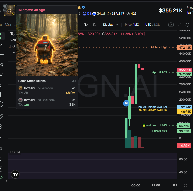The image size is (193, 191).
Task: Click the RSI 14 indicator label
Action: pos(15,152)
